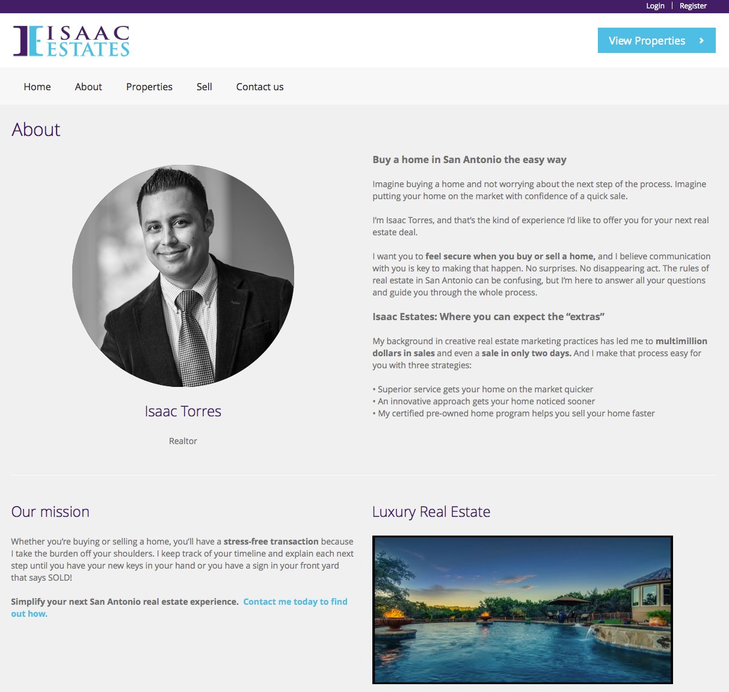Select the About menu item
The width and height of the screenshot is (729, 692).
point(88,87)
